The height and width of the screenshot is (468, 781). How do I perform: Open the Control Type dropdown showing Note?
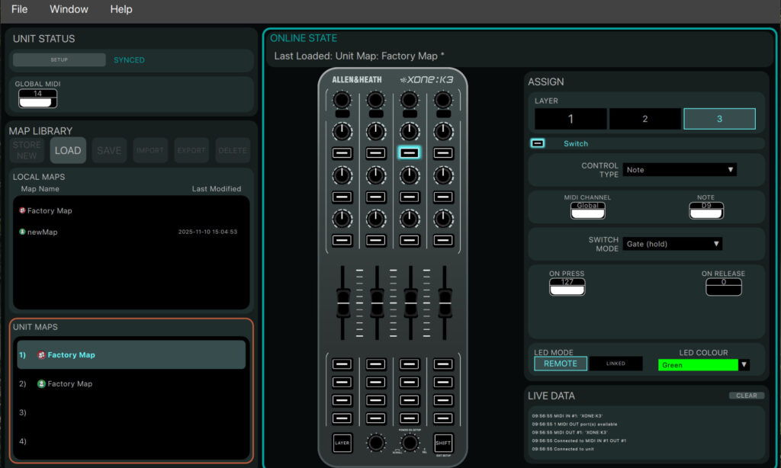point(679,169)
